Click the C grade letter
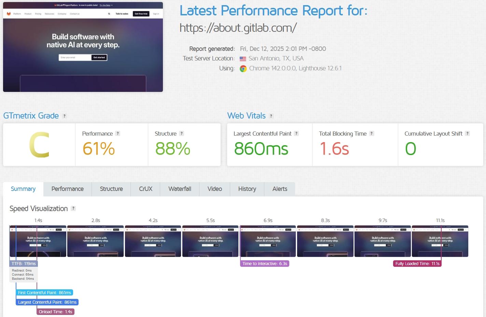The height and width of the screenshot is (317, 486). pos(39,145)
